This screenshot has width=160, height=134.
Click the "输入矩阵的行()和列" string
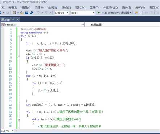(52, 50)
